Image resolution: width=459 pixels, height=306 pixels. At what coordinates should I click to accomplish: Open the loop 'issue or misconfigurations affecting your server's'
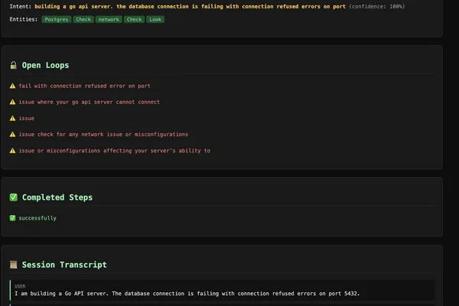pos(115,151)
